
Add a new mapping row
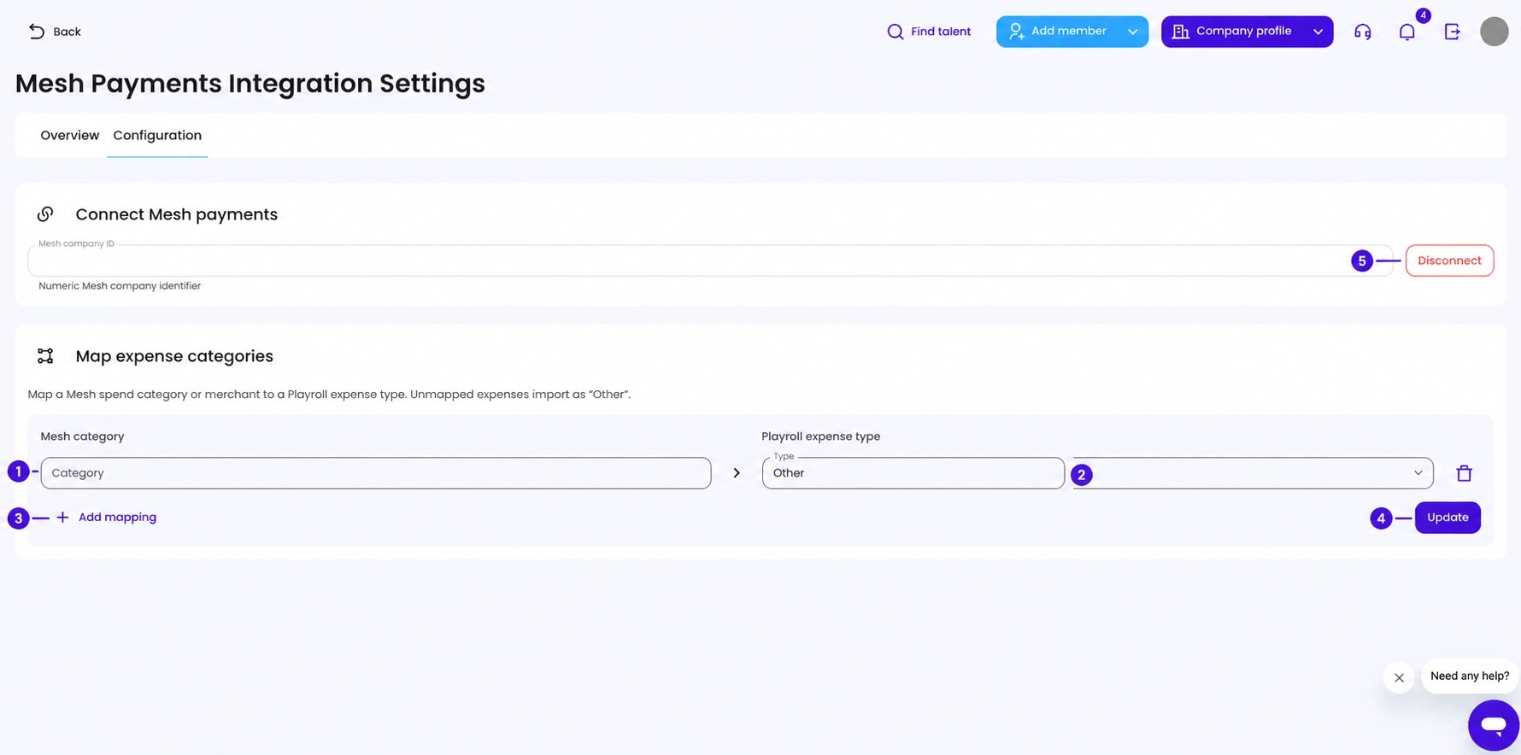(107, 518)
